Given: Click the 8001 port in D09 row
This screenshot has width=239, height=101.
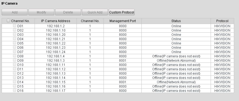Looking at the screenshot, I should (122, 60).
